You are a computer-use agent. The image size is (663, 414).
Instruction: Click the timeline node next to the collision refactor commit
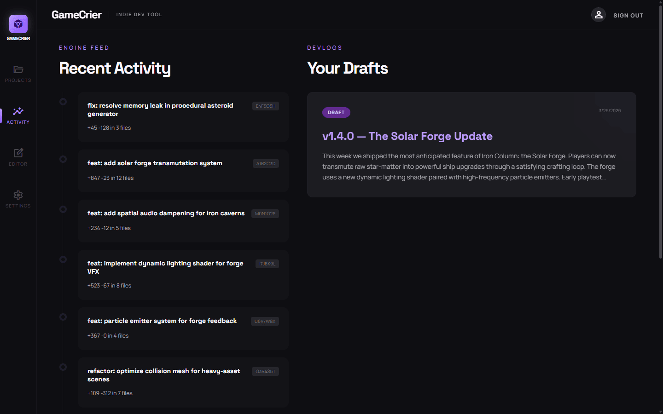[63, 367]
